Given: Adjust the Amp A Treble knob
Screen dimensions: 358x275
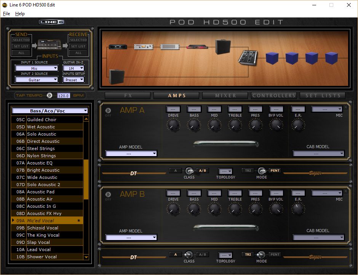Looking at the screenshot, I should click(235, 125).
